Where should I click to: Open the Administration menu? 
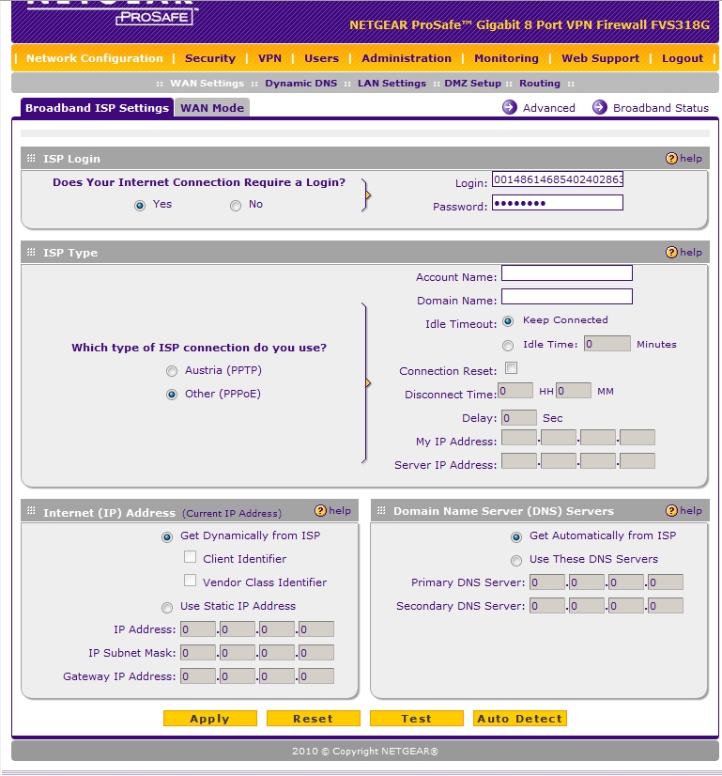click(x=407, y=58)
